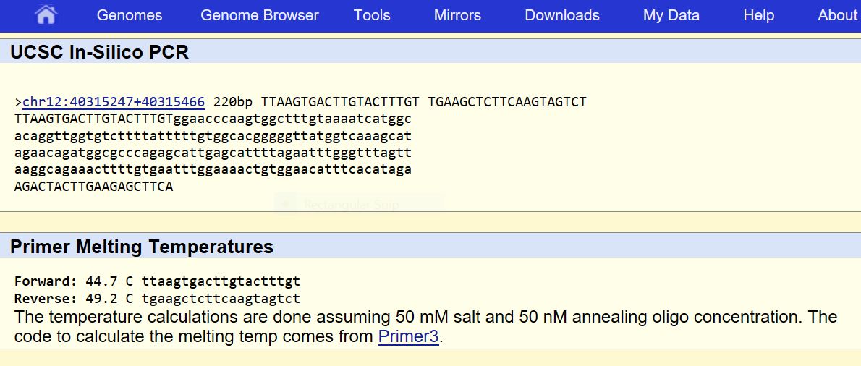
Task: Click the Primer Melting Temperatures heading
Action: [142, 247]
